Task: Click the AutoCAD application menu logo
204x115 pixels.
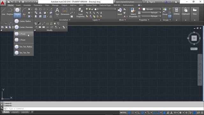Action: point(3,3)
